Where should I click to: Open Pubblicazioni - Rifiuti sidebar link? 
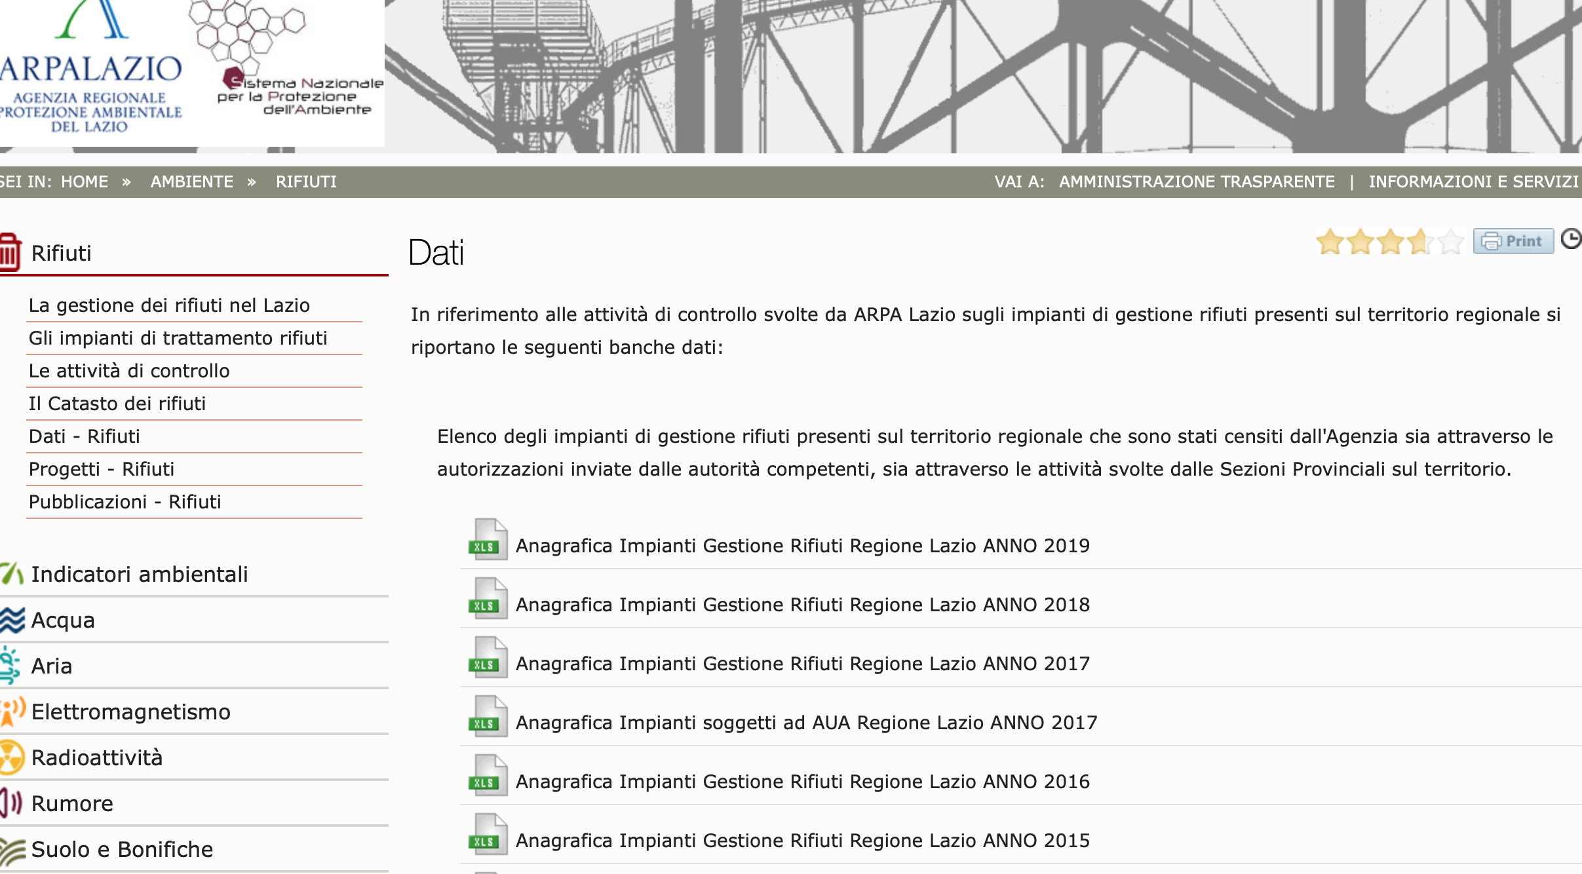coord(125,502)
